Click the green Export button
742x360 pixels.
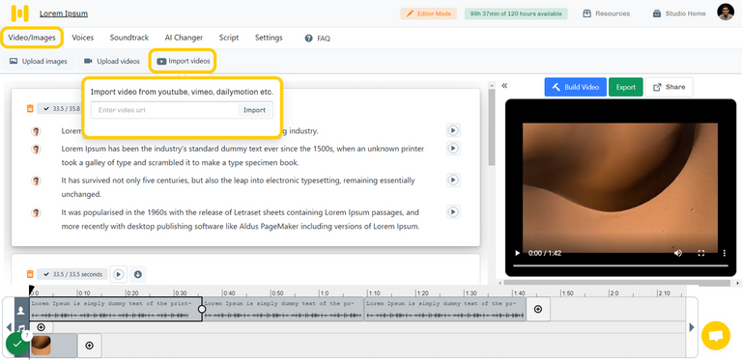pyautogui.click(x=626, y=87)
